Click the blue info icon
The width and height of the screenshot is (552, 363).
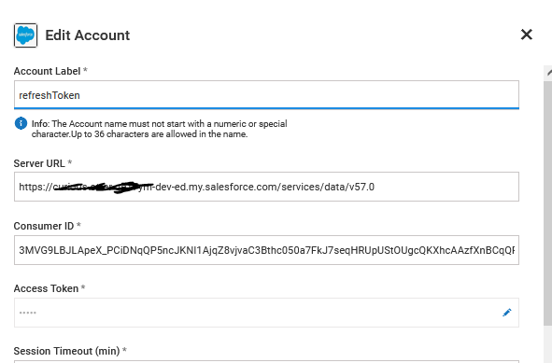pos(21,123)
